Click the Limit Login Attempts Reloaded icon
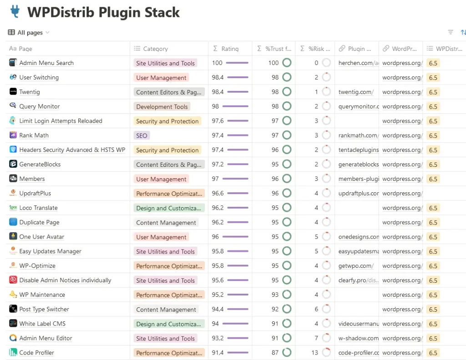This screenshot has height=360, width=466. 13,120
